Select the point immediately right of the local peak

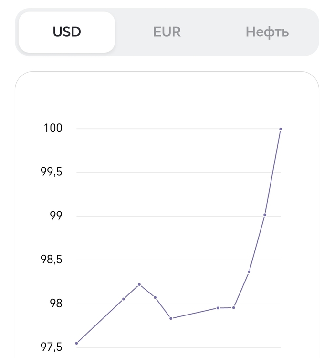pos(155,297)
